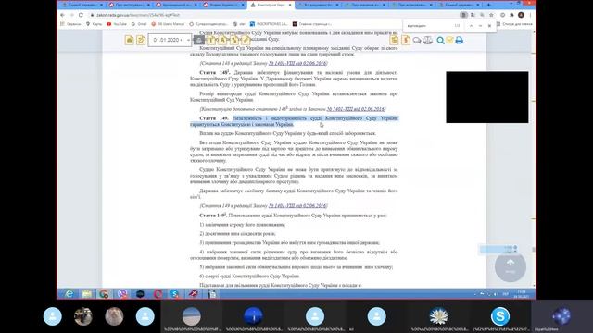The width and height of the screenshot is (593, 333).
Task: Reload the page with the refresh icon
Action: coord(81,15)
